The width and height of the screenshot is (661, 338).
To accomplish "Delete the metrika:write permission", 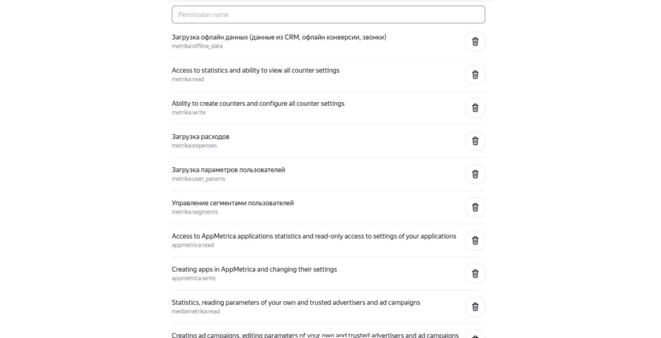I will (x=475, y=108).
